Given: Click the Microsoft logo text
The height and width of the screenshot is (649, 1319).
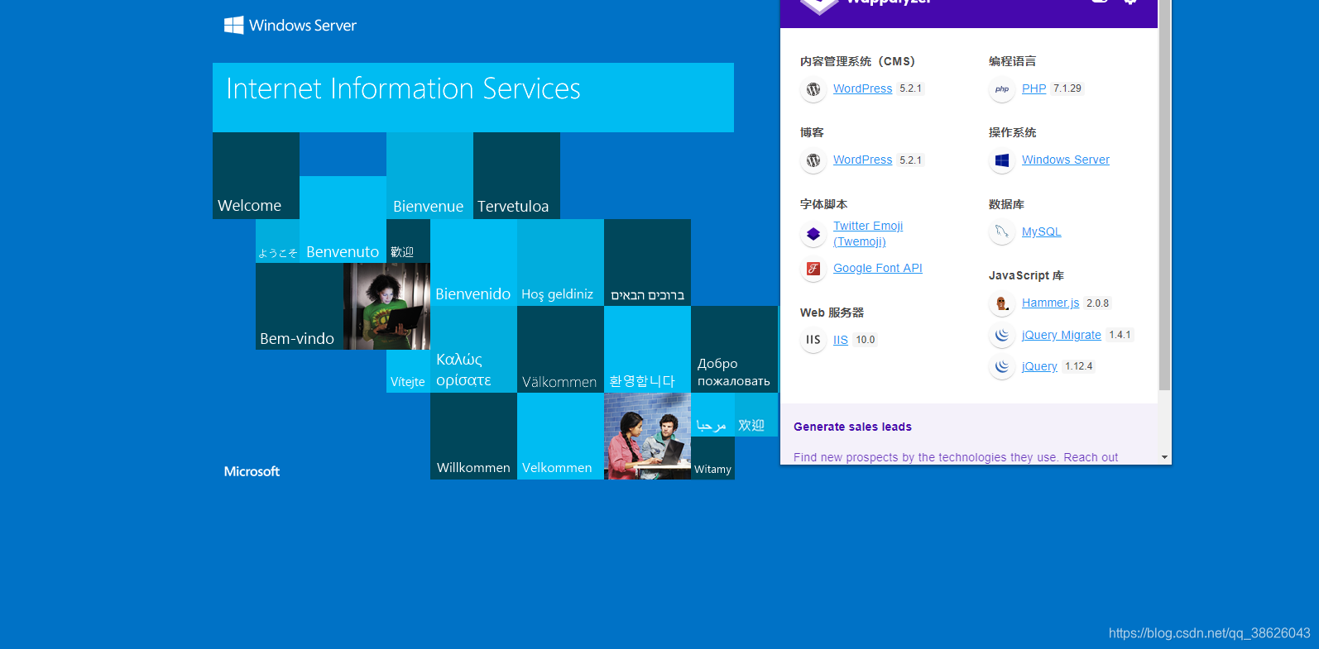Looking at the screenshot, I should click(252, 471).
